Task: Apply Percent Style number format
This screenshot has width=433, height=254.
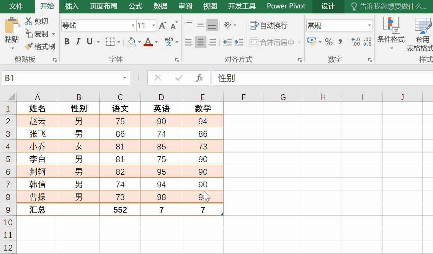Action: [328, 42]
